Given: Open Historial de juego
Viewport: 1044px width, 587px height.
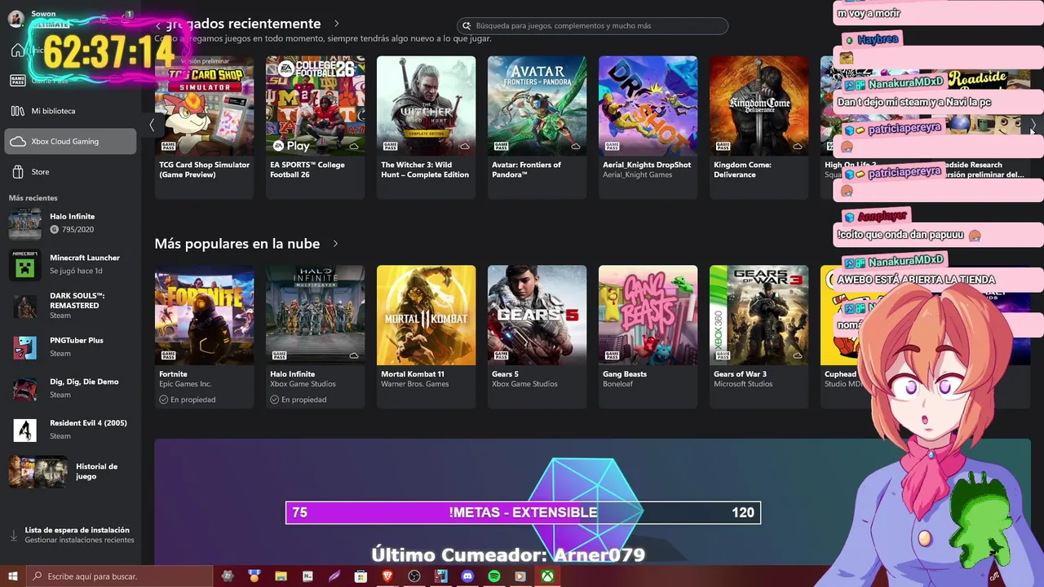Looking at the screenshot, I should (70, 471).
